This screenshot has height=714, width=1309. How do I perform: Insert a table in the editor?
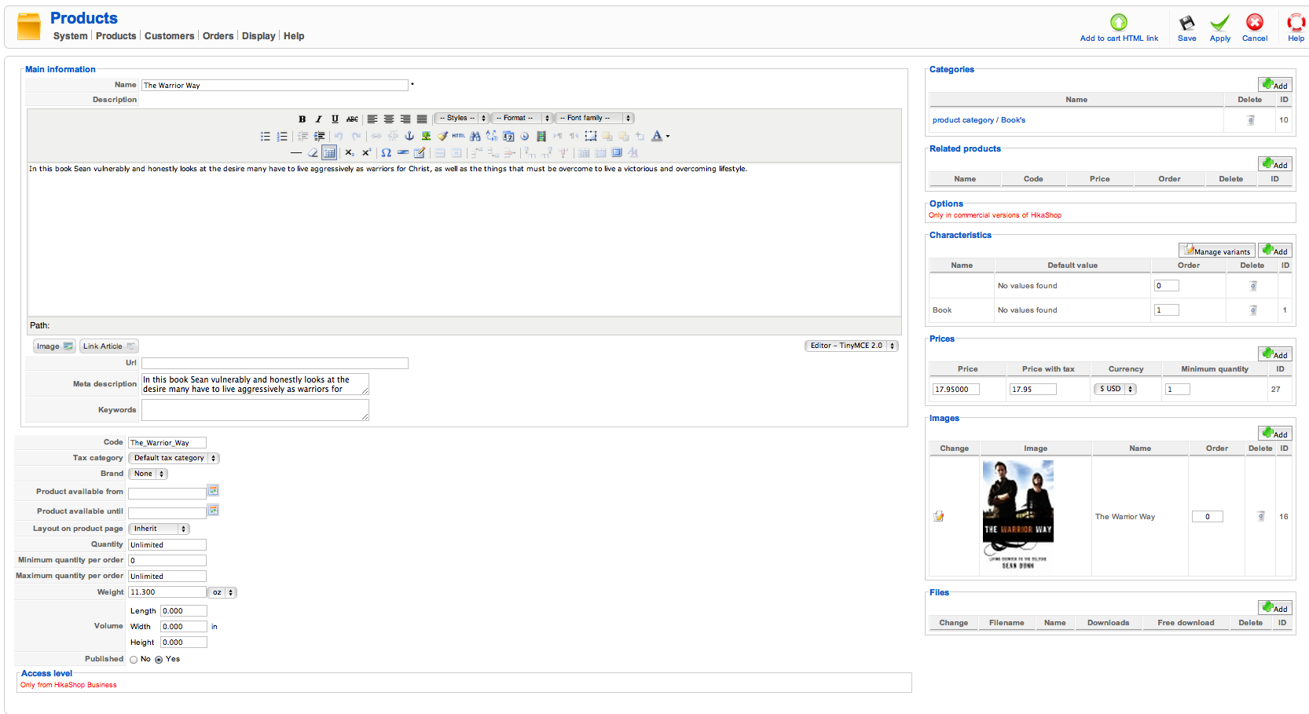pos(329,153)
